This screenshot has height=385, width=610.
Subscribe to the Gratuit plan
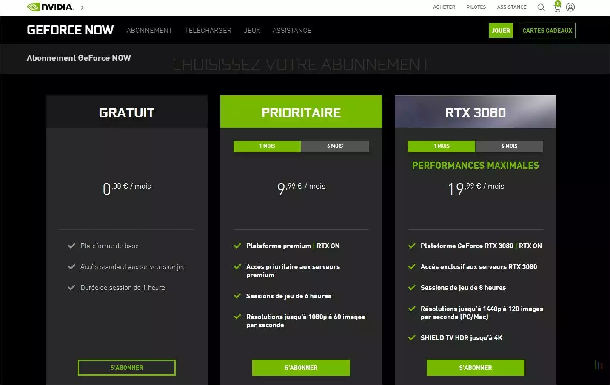point(127,368)
